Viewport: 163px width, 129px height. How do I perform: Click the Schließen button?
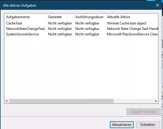coord(148,125)
